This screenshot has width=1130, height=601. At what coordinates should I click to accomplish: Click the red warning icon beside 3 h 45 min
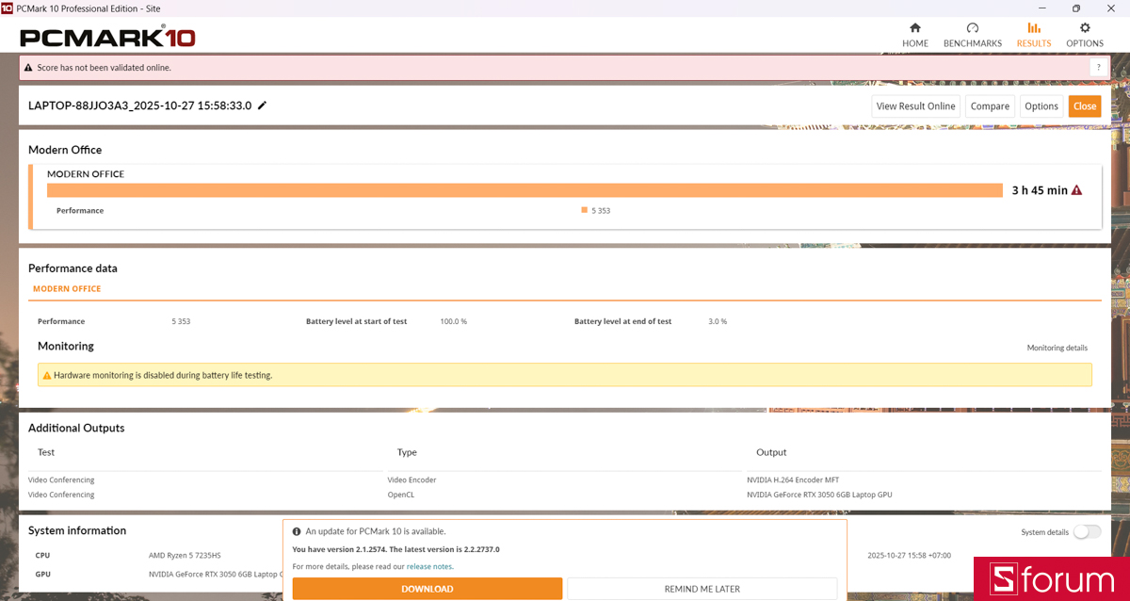click(1076, 190)
